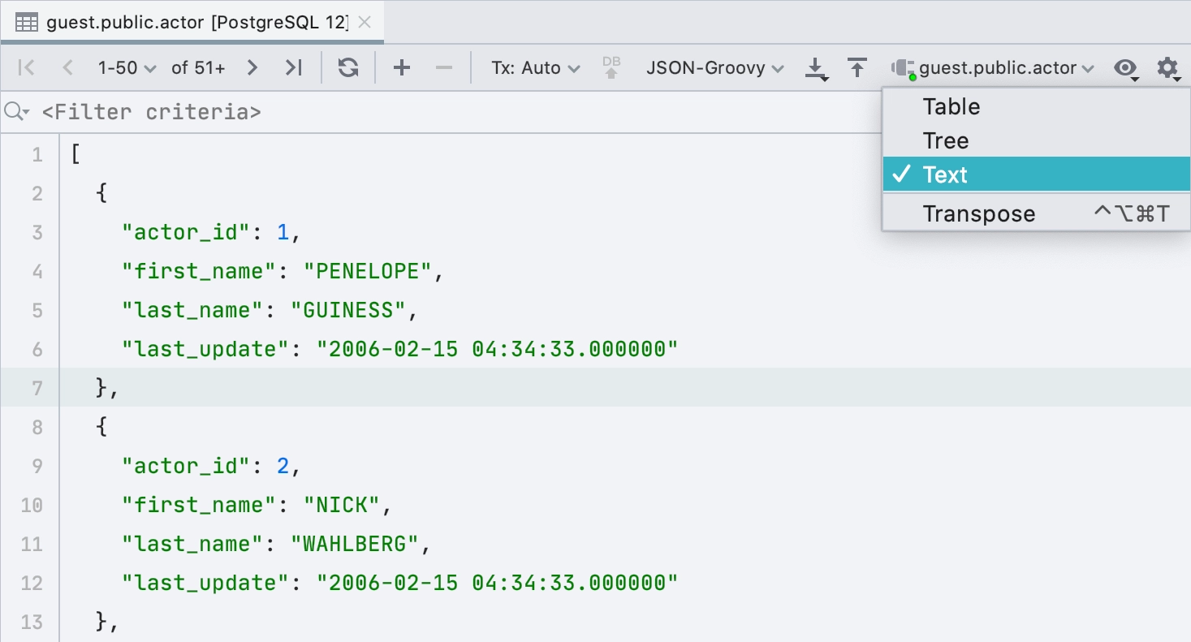Click the 'of 51+' row count

click(x=198, y=67)
